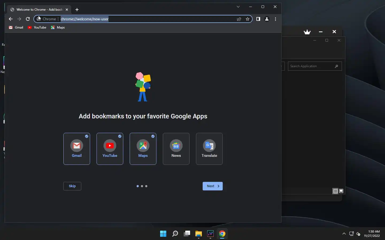Show hidden system tray icons
Viewport: 385px width, 240px height.
(344, 234)
